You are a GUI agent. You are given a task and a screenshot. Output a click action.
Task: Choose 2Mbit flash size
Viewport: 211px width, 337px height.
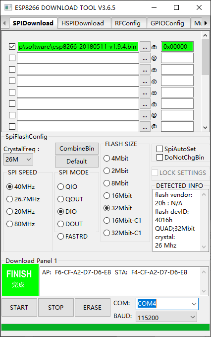pos(116,171)
